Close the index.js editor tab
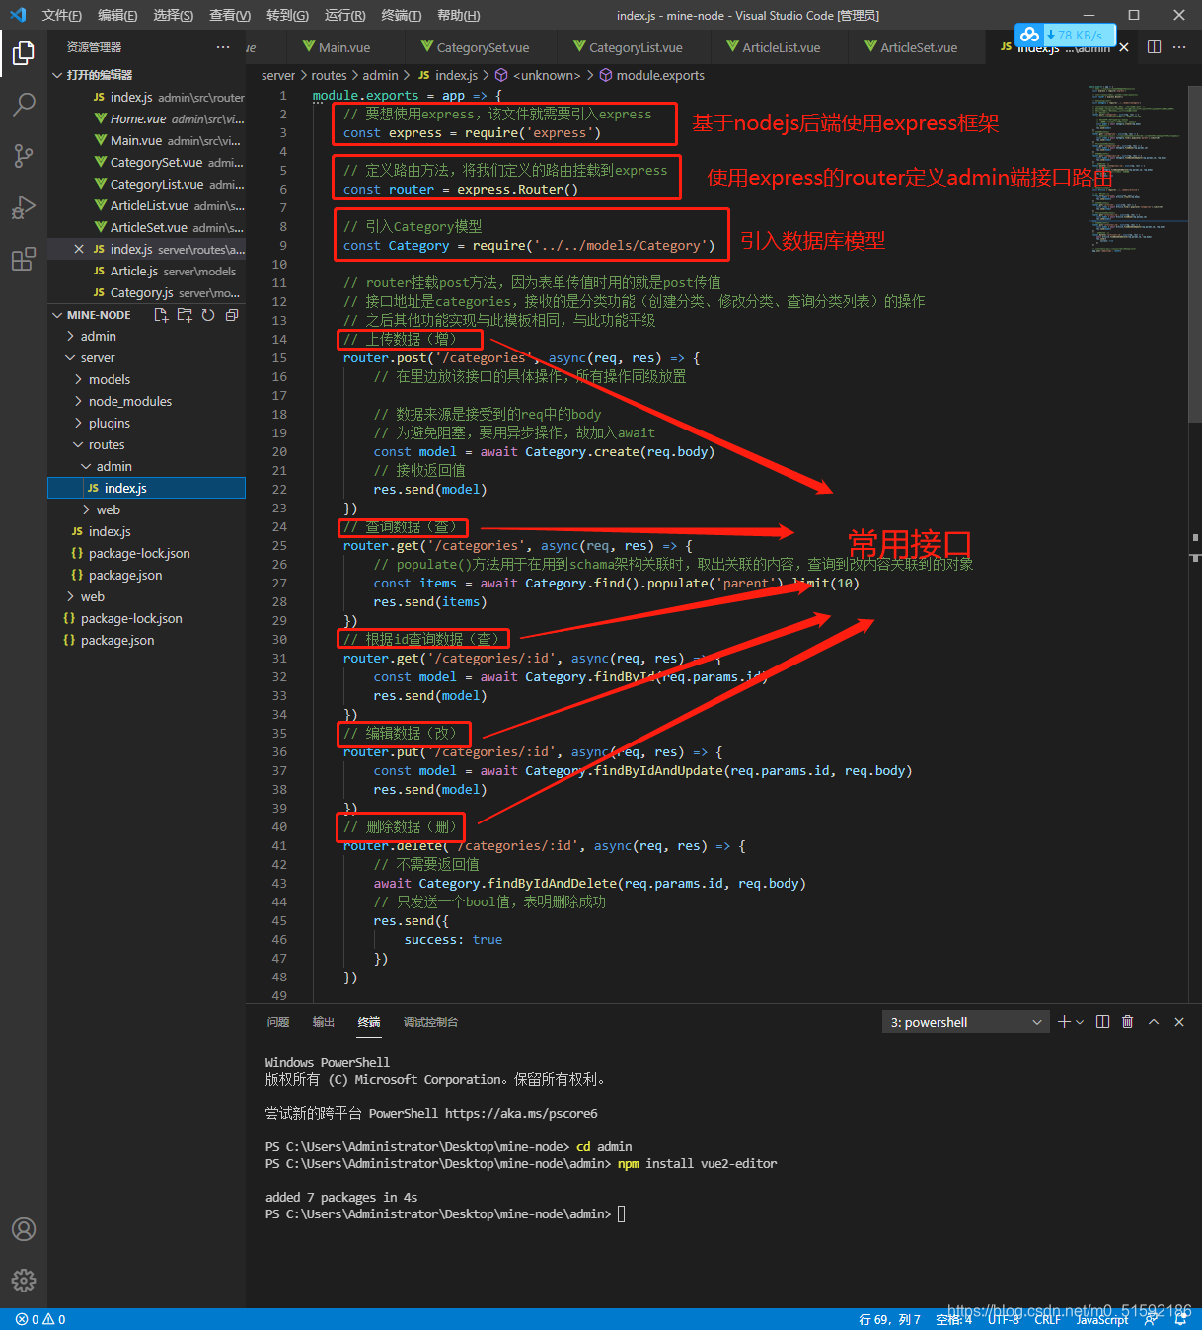1202x1330 pixels. [1124, 47]
